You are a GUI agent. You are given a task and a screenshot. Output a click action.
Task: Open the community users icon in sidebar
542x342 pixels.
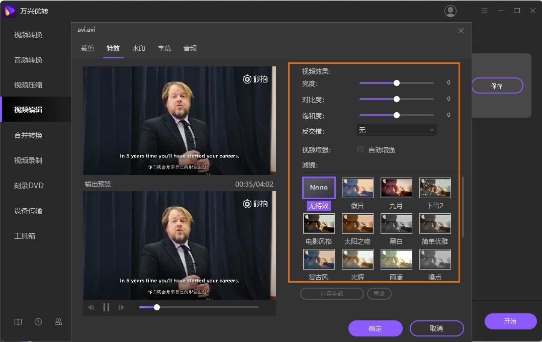[58, 322]
